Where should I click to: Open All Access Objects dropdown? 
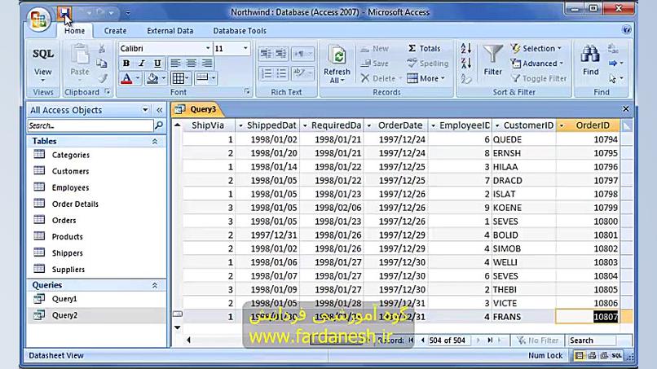(x=145, y=110)
